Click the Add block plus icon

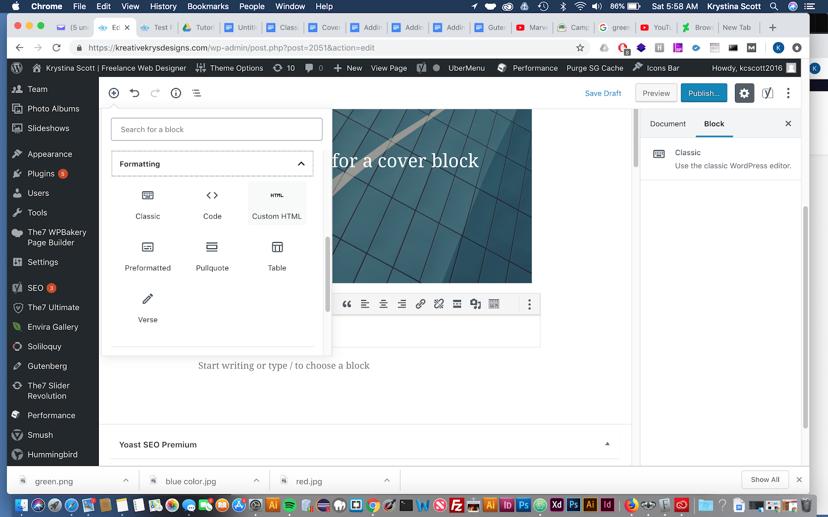pyautogui.click(x=114, y=93)
